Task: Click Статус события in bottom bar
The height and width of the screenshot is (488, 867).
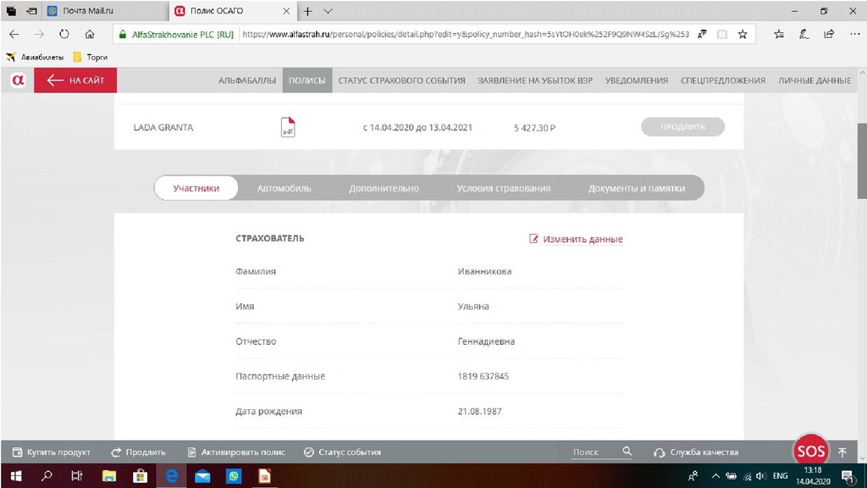Action: pyautogui.click(x=342, y=452)
